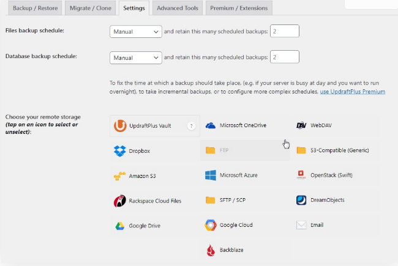This screenshot has width=398, height=266.
Task: Click the Google Cloud label text
Action: coord(236,225)
